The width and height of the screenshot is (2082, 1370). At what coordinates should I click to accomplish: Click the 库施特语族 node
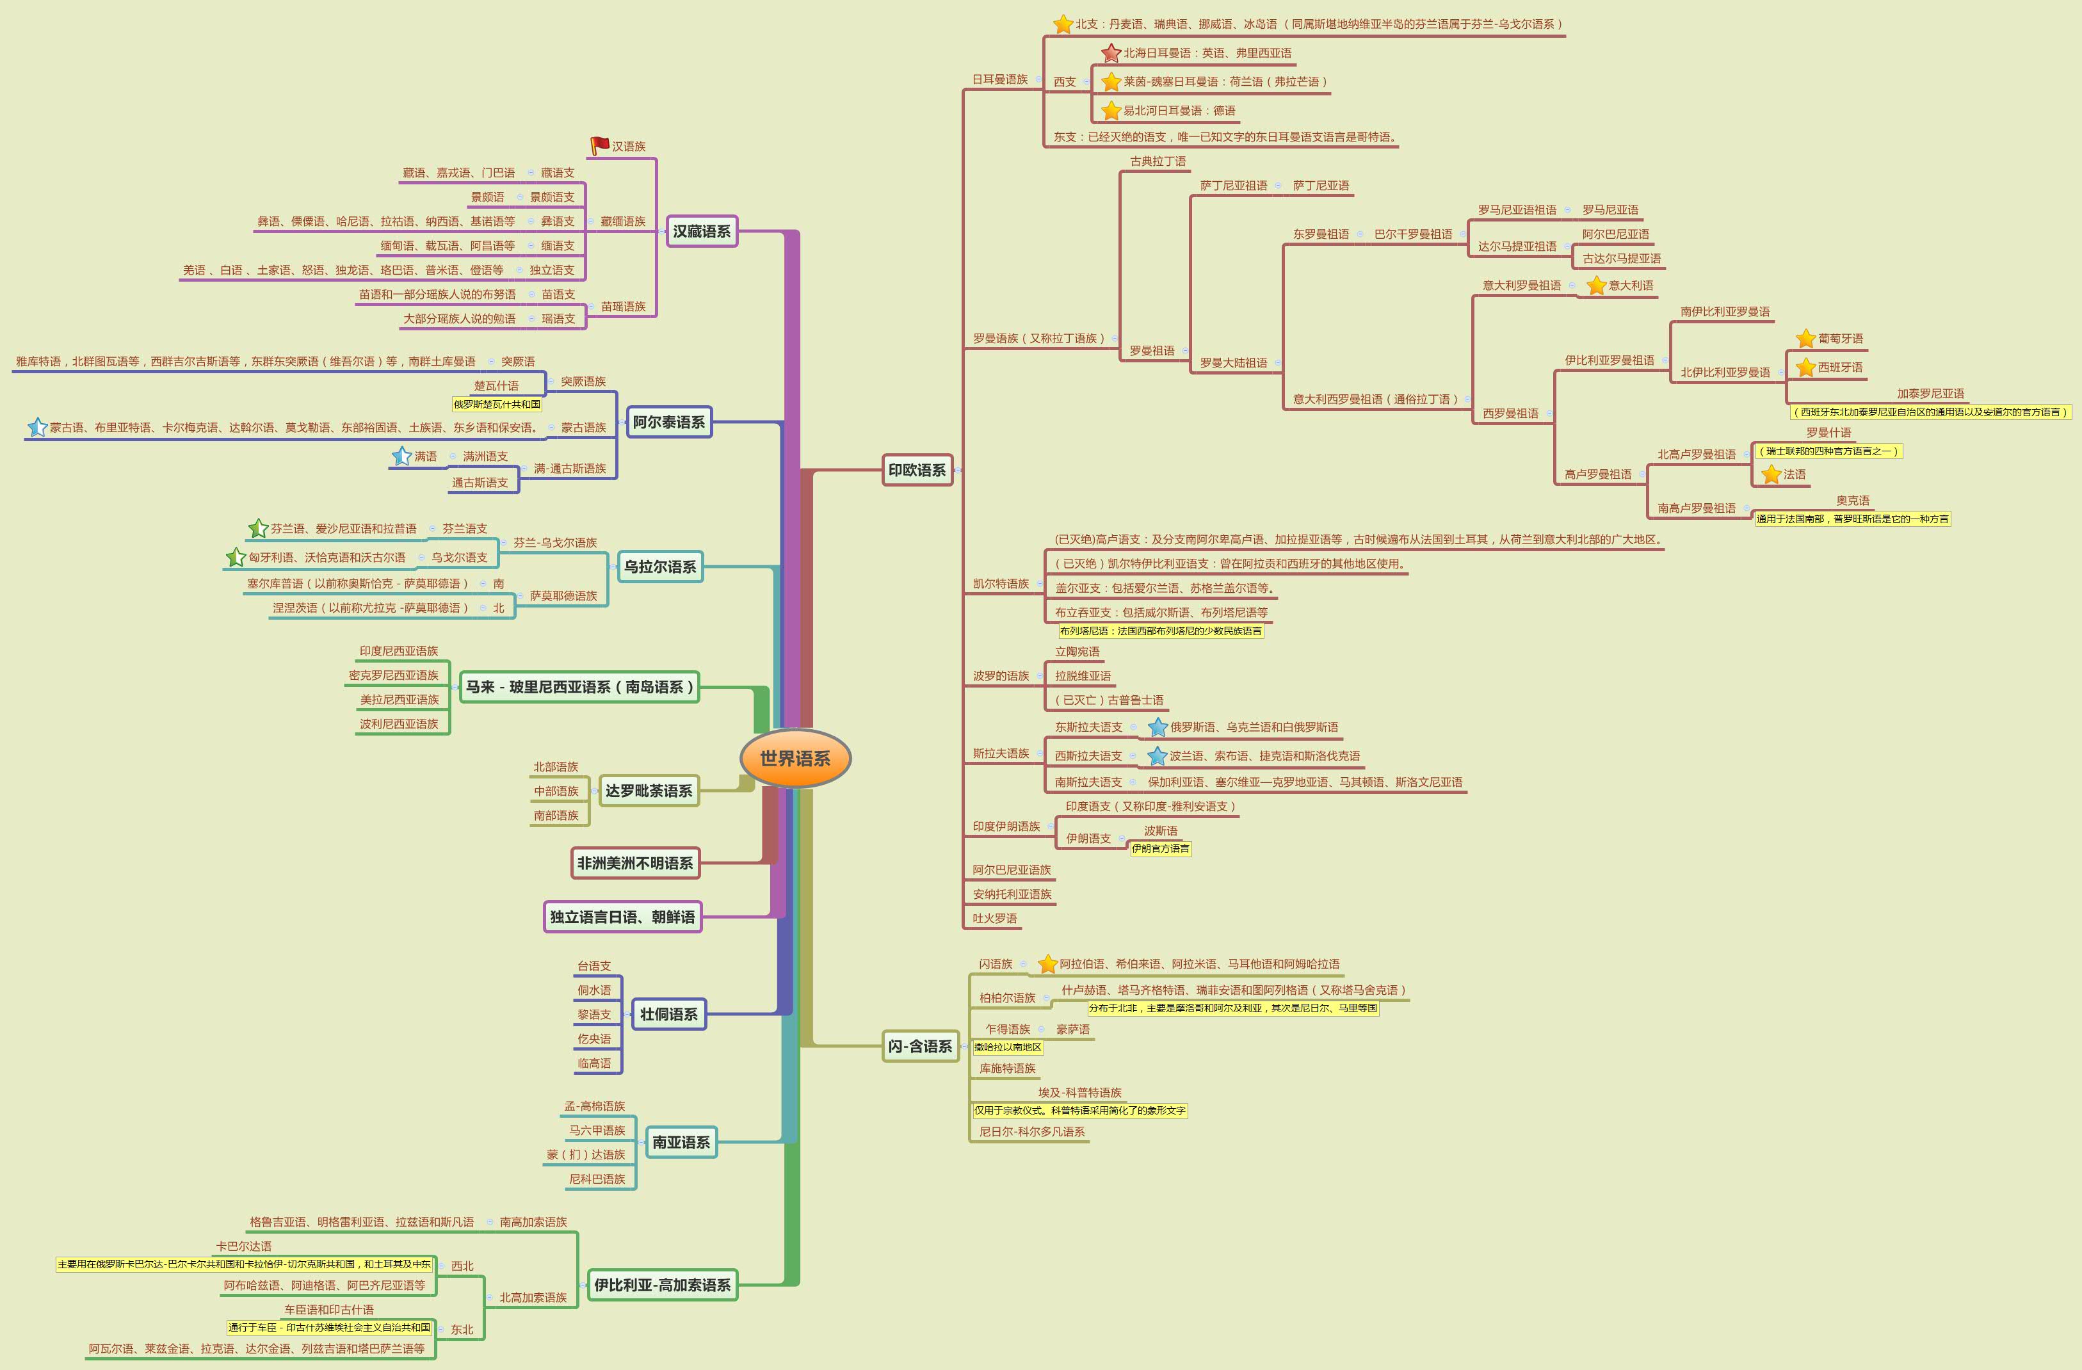coord(1007,1068)
